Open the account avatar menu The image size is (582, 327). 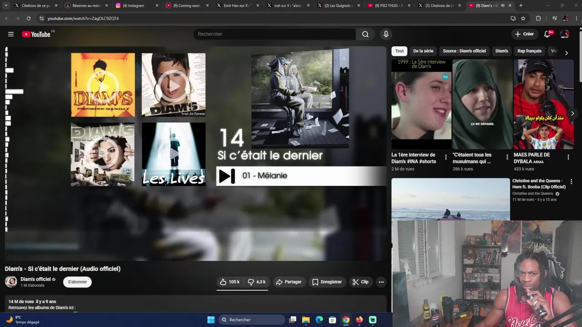coord(565,34)
